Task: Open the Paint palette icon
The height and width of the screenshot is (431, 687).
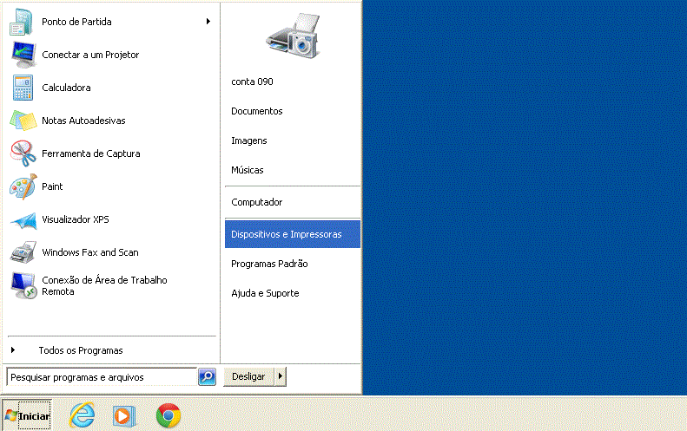Action: coord(23,186)
